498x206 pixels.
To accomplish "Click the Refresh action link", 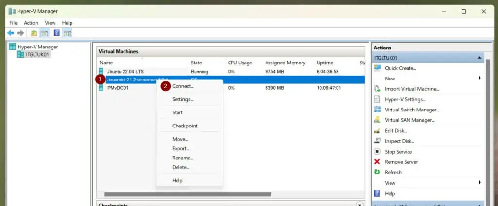I will coord(393,172).
